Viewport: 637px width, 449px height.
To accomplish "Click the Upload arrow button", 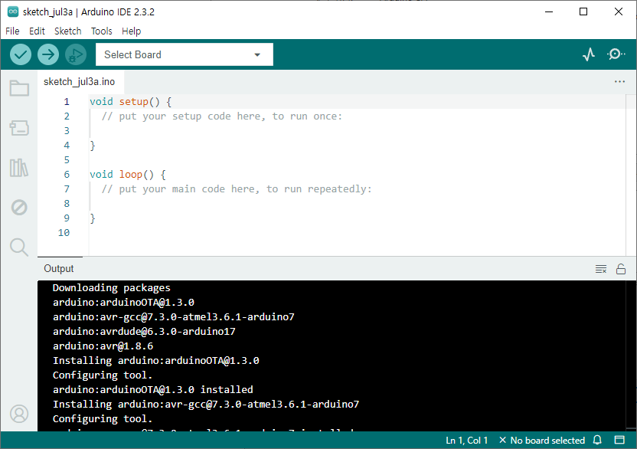I will click(48, 54).
